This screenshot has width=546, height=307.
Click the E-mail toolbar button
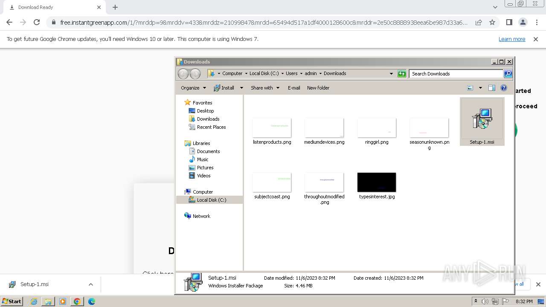coord(294,88)
